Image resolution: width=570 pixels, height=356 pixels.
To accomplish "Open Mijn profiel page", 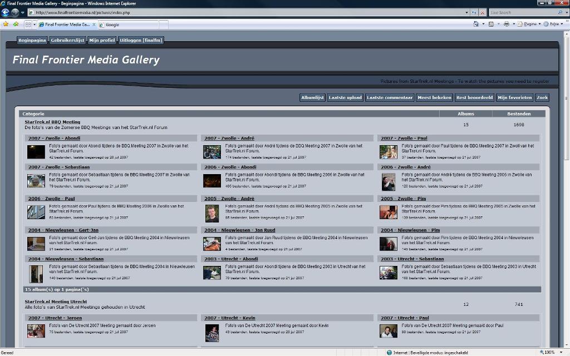I will point(102,40).
